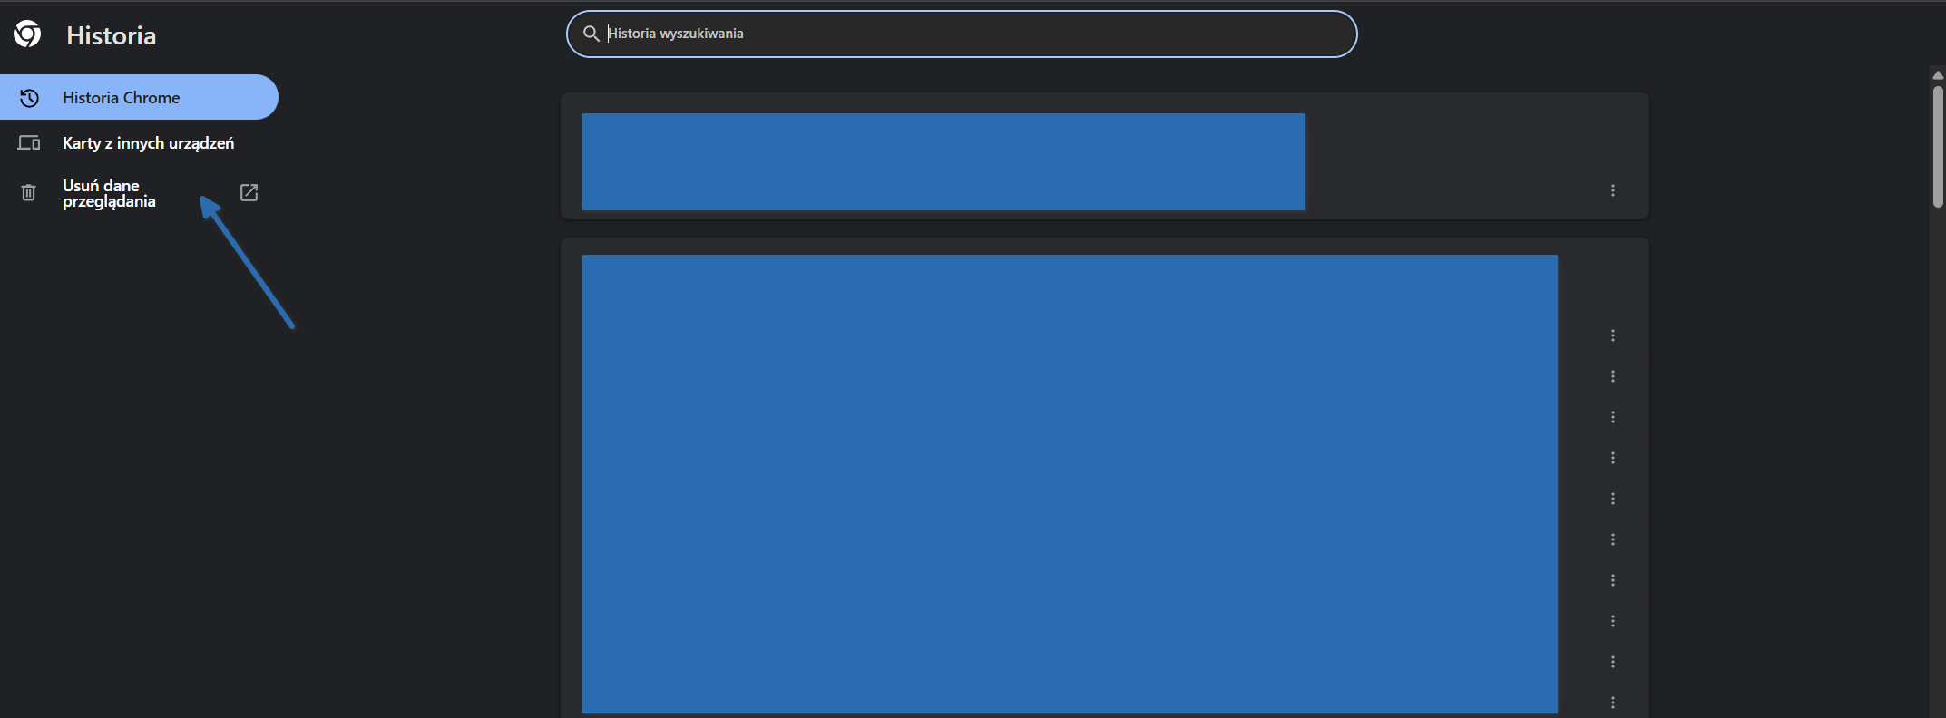Select the Historia Chrome sidebar tab

[138, 98]
